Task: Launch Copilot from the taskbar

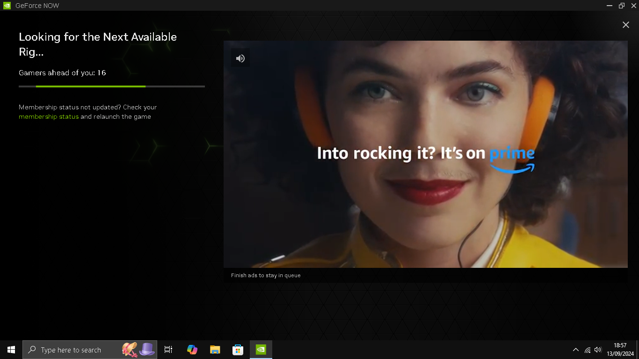Action: point(192,350)
